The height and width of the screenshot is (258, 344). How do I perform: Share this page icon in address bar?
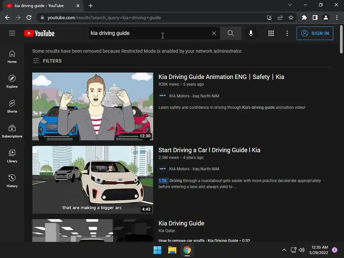click(280, 17)
